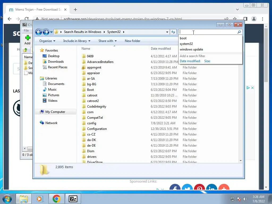272x204 pixels.
Task: Open the Windows Start menu
Action: click(x=7, y=199)
